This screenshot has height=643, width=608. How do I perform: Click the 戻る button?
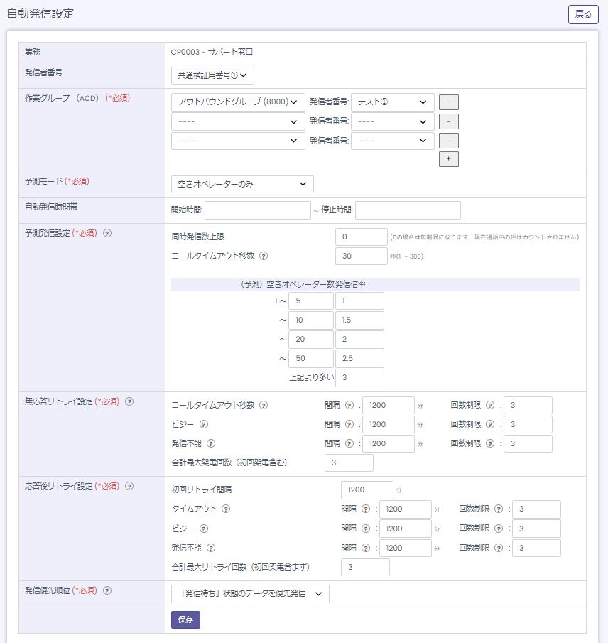pos(583,14)
